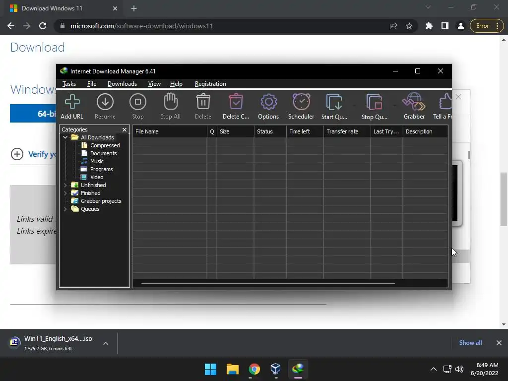Click the taskbar clock and date
The height and width of the screenshot is (381, 508).
point(485,369)
